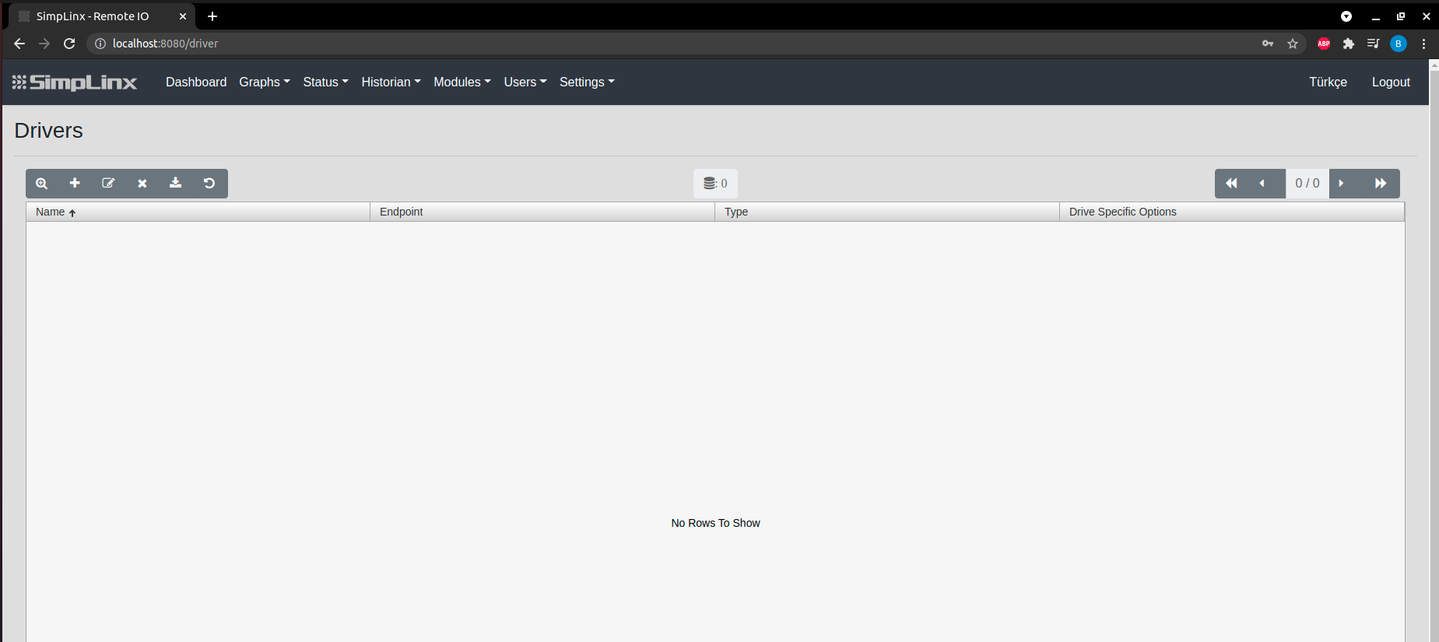Click the download/export icon in toolbar
Screen dimensions: 1439x642
tap(176, 183)
